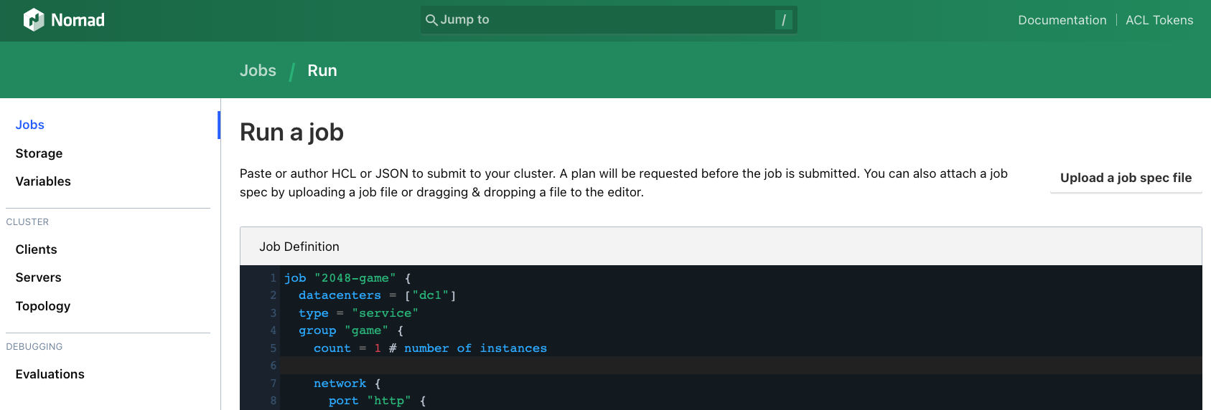1211x410 pixels.
Task: Place cursor on "2048-game" job name in the editor
Action: point(355,278)
